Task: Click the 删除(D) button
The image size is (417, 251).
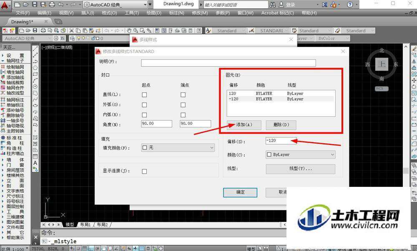Action: (x=281, y=125)
